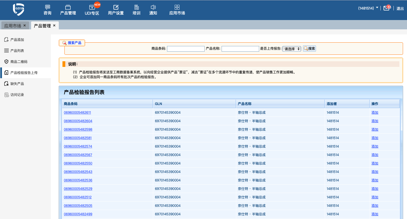
Task: Open barcode 06960005482512
Action: (78, 197)
